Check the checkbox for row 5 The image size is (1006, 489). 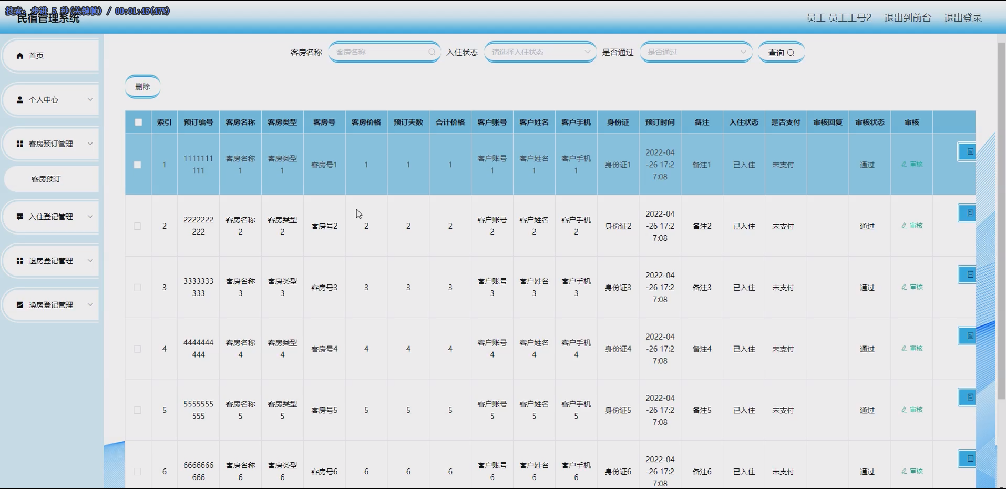coord(137,410)
